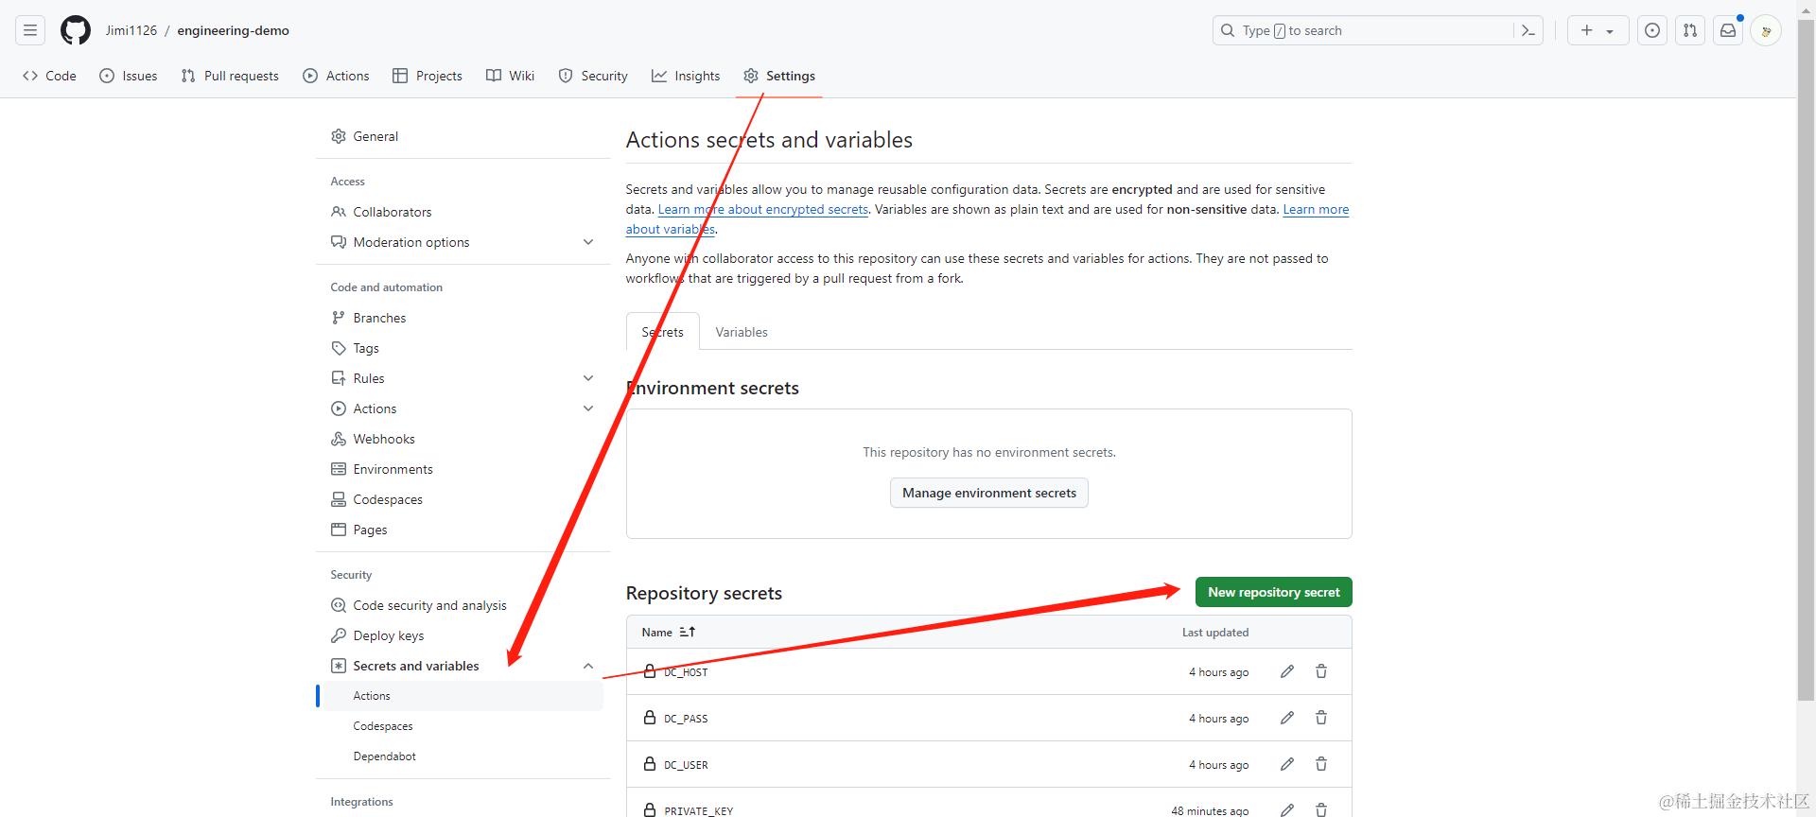Open the notifications inbox icon
The image size is (1816, 817).
(x=1728, y=30)
